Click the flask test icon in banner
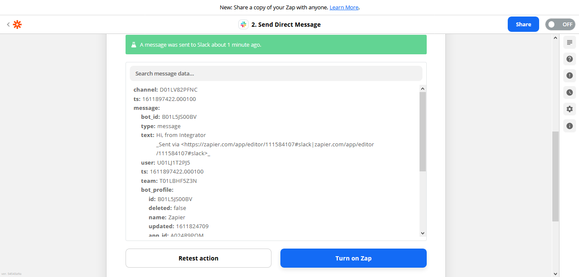The image size is (579, 277). click(133, 45)
